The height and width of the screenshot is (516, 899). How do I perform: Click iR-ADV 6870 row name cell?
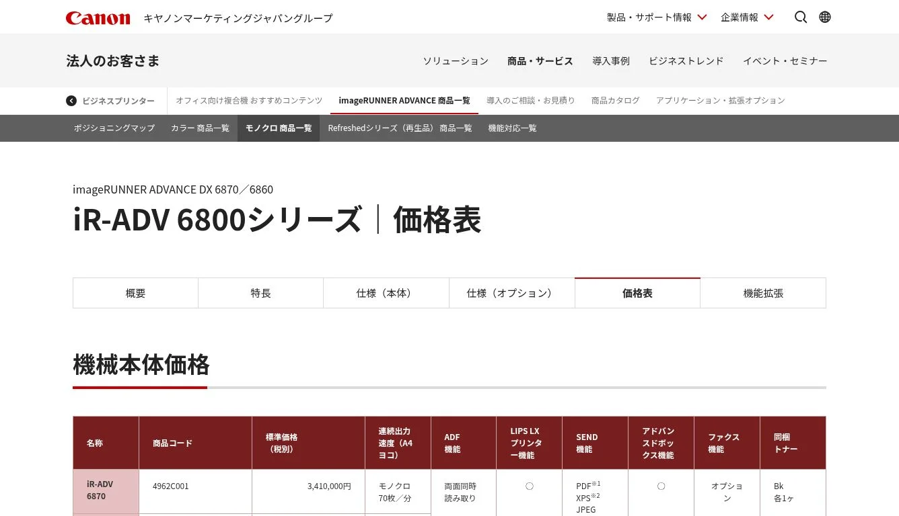tap(106, 491)
